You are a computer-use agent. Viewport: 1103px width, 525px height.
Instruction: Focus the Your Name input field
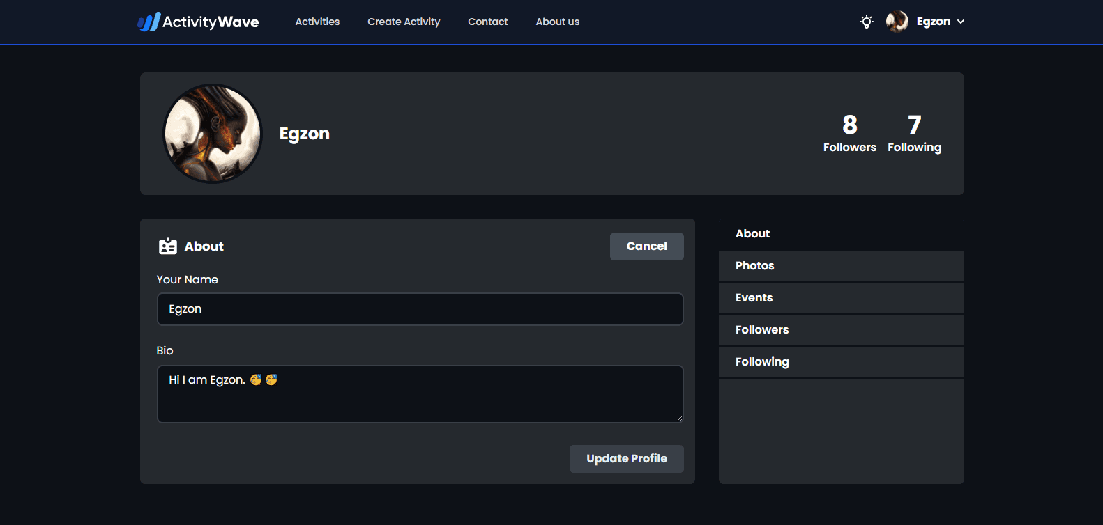(420, 309)
